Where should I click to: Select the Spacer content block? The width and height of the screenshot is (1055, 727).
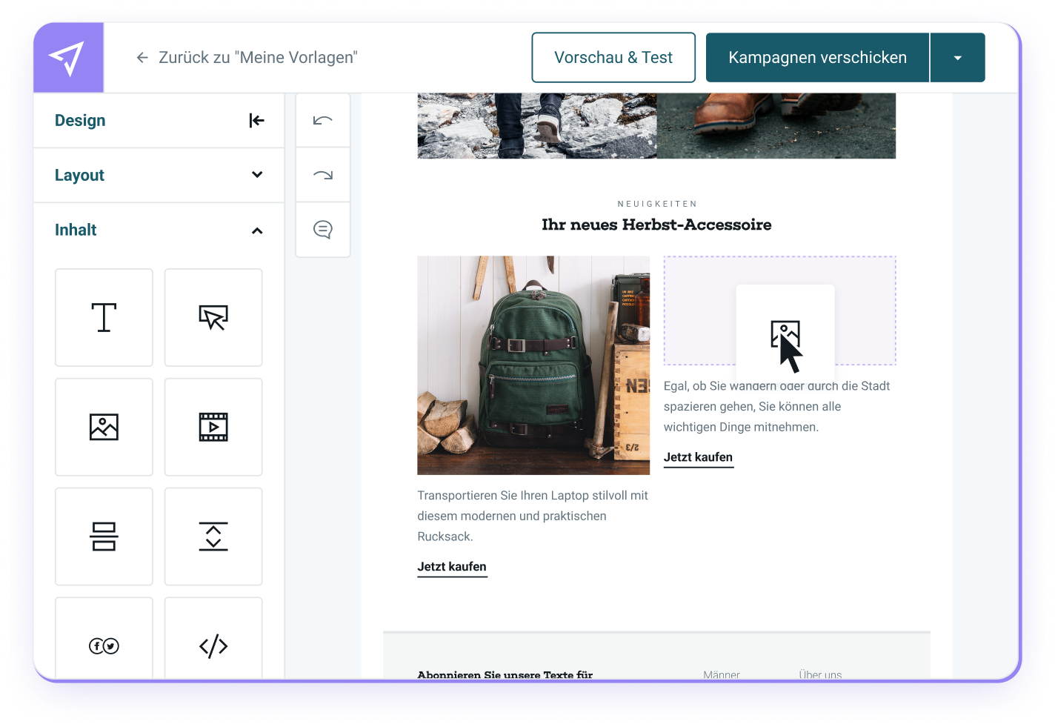click(213, 537)
